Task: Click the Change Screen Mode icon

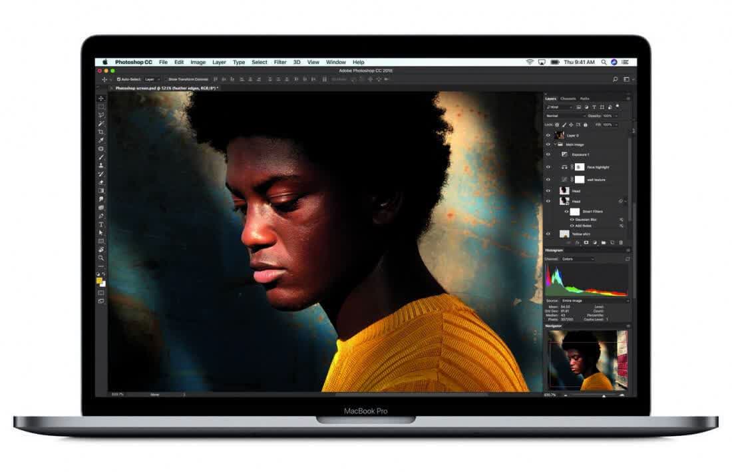Action: click(101, 302)
